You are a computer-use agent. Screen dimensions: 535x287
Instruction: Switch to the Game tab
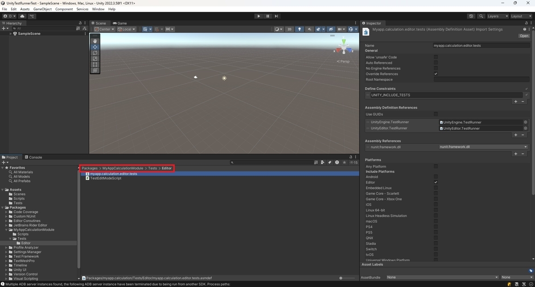[x=120, y=23]
